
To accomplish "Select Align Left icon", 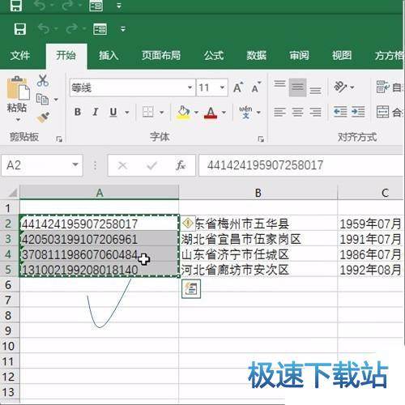I will [x=279, y=112].
